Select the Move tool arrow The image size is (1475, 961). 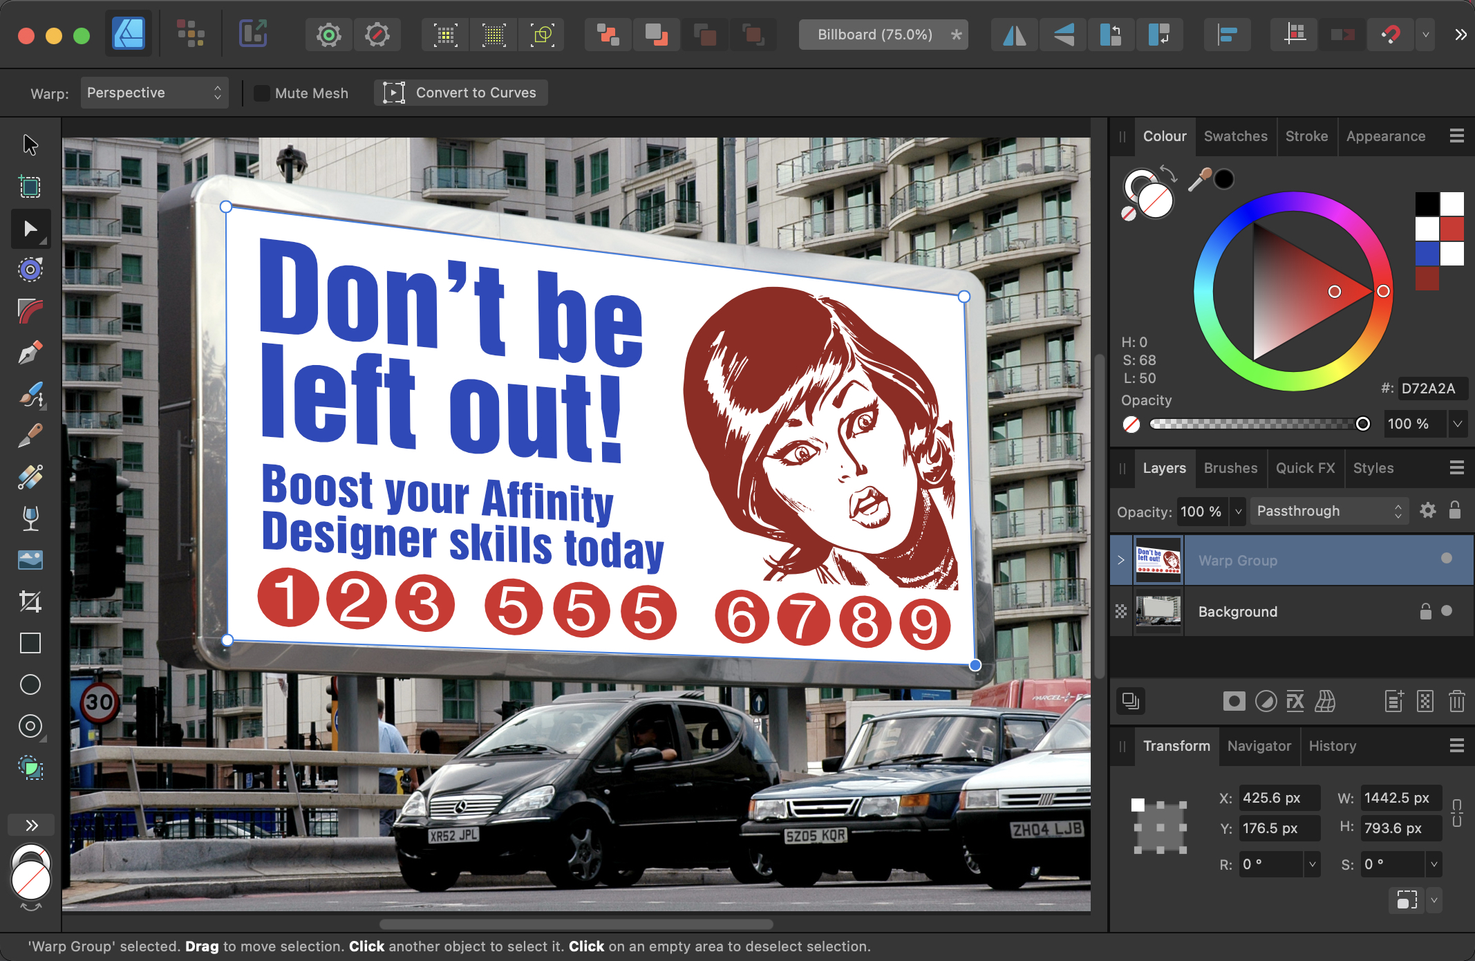click(x=30, y=145)
